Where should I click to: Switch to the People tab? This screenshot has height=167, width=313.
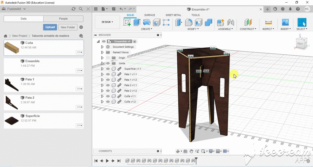click(x=63, y=19)
